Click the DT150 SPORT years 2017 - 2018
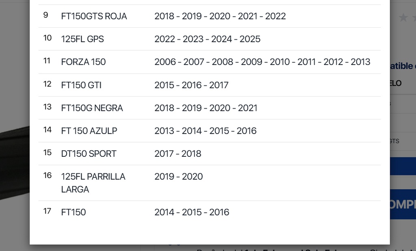This screenshot has width=416, height=251. click(x=178, y=154)
